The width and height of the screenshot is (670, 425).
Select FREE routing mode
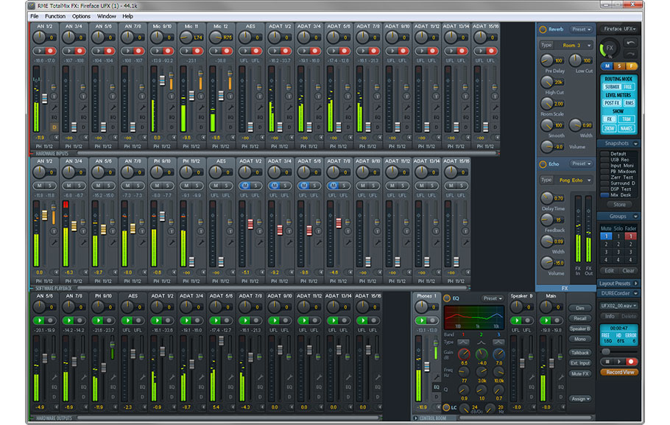point(628,87)
